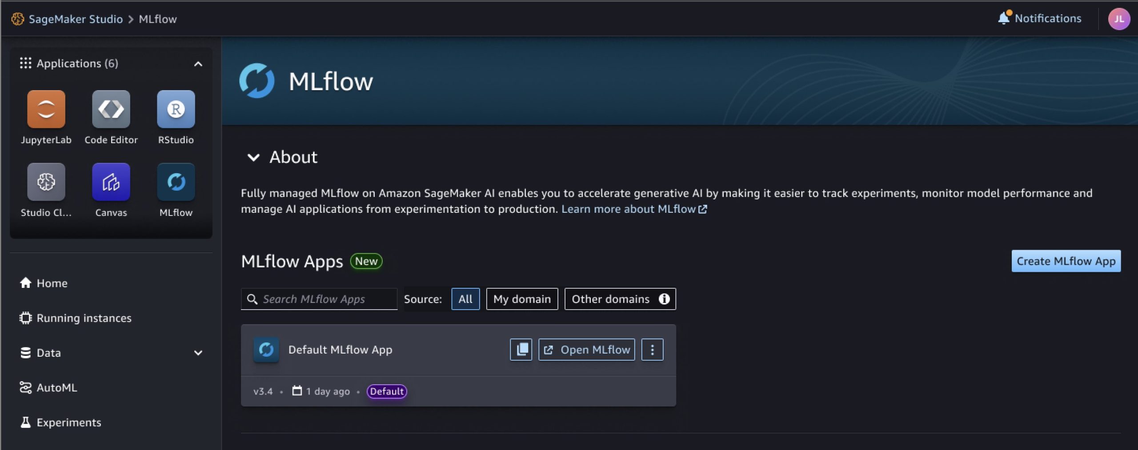Navigate to Experiments in the sidebar
The width and height of the screenshot is (1138, 450).
68,422
